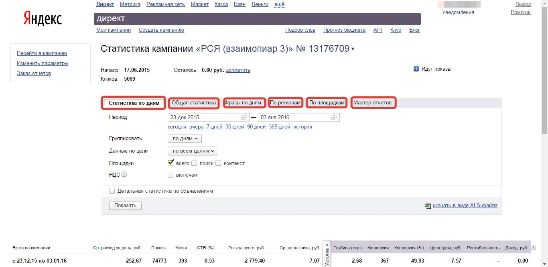Viewport: 548px width, 267px height.
Task: Click total spend value 2 779.40
Action: point(255,261)
